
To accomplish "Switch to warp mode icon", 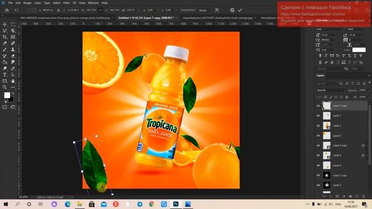I will pyautogui.click(x=217, y=10).
